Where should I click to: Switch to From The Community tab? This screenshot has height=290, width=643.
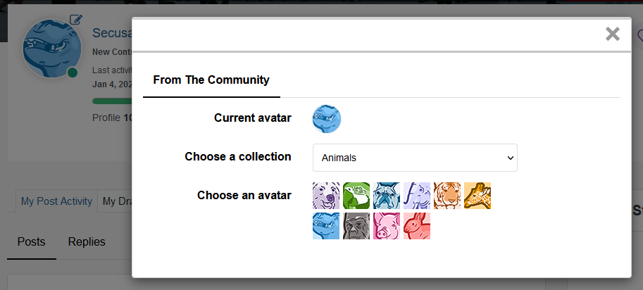pos(211,80)
